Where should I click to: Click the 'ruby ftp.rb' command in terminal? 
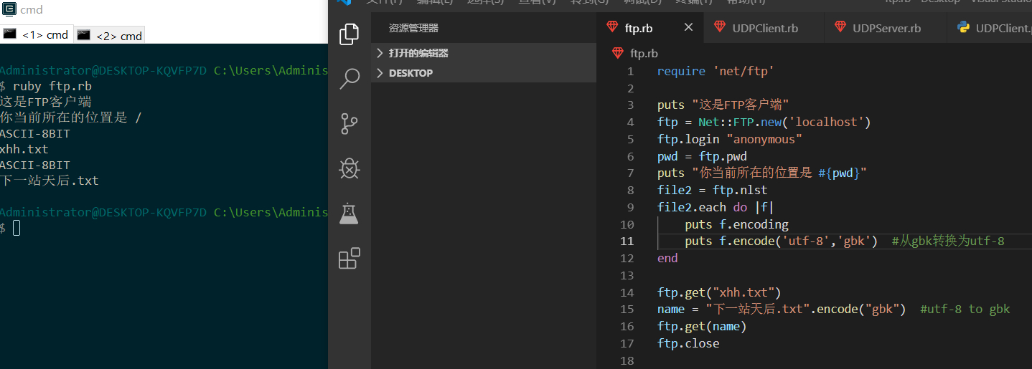[52, 86]
